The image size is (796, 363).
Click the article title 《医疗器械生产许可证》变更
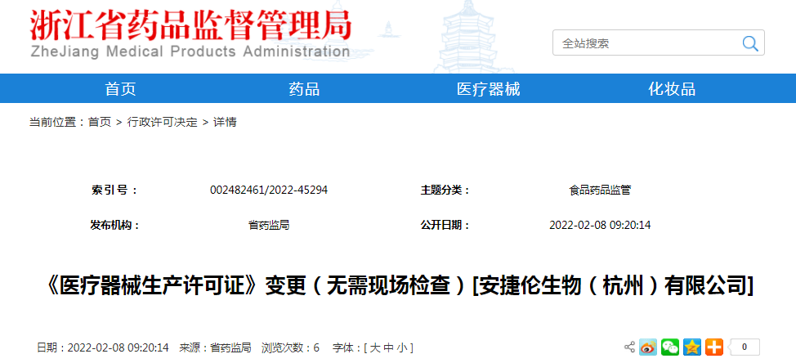[x=398, y=287]
